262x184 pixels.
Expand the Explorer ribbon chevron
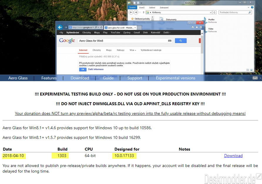(x=248, y=7)
